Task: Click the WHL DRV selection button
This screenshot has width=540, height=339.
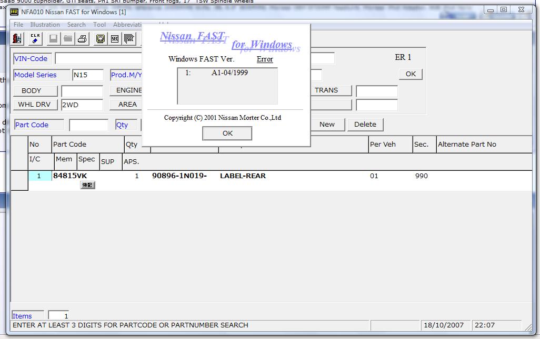Action: point(34,105)
